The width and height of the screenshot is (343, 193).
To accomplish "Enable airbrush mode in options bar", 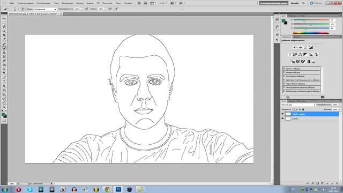I will pos(110,9).
